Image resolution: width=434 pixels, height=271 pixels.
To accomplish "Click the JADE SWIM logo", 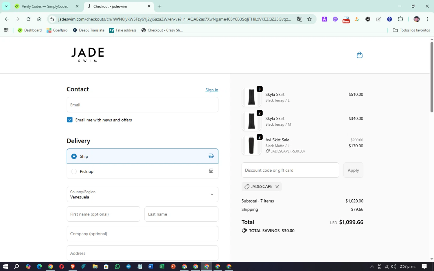I will (88, 55).
